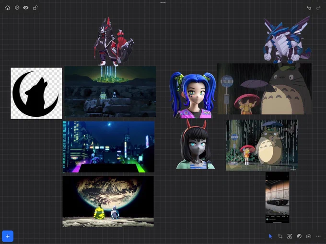Start presentation play mode

17,8
